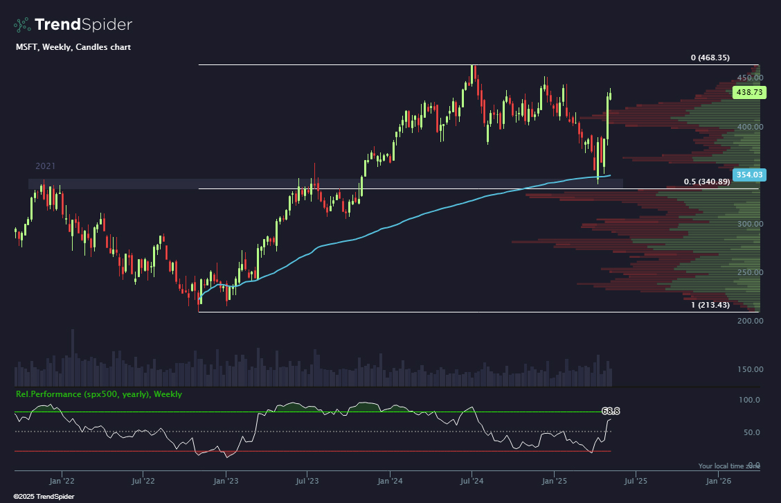This screenshot has width=781, height=503.
Task: Click the ©2025 TrendSpider copyright text
Action: click(44, 497)
